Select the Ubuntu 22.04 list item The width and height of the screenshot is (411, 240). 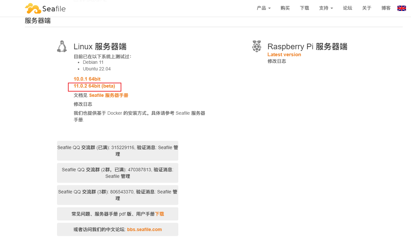coord(97,69)
